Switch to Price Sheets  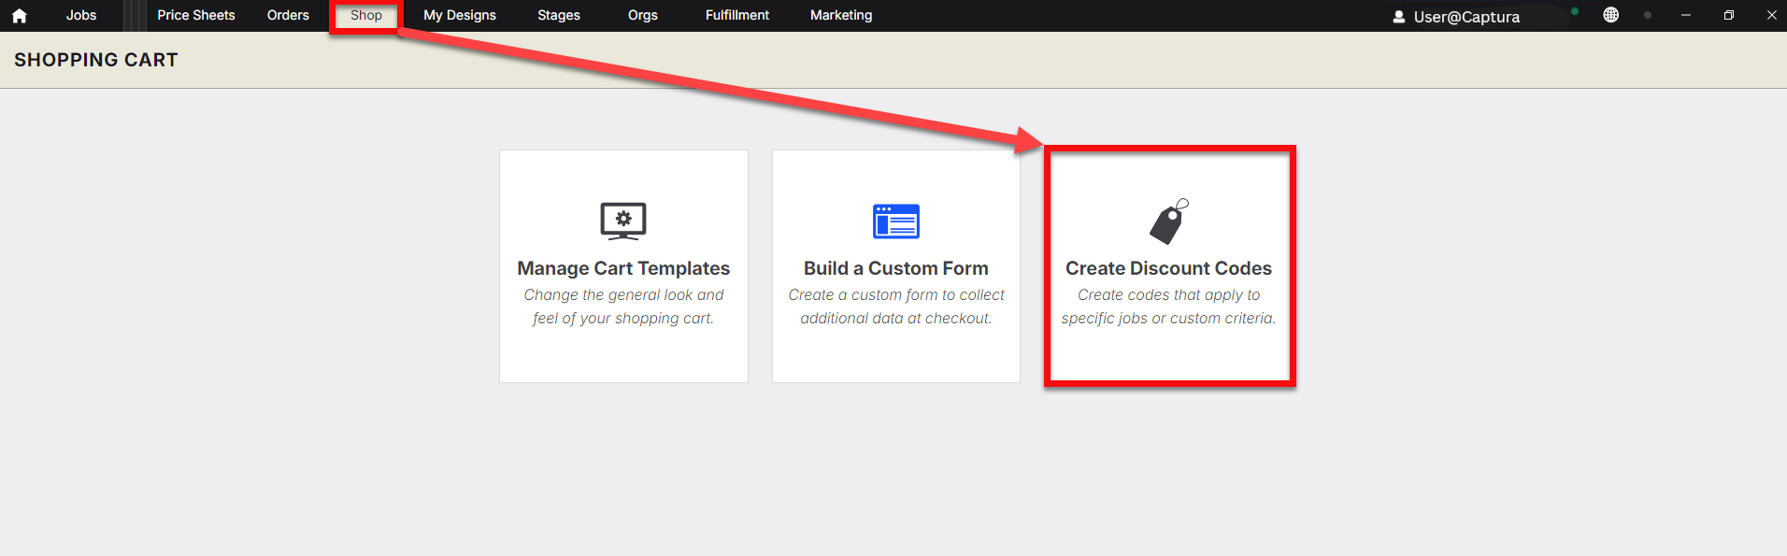click(196, 15)
